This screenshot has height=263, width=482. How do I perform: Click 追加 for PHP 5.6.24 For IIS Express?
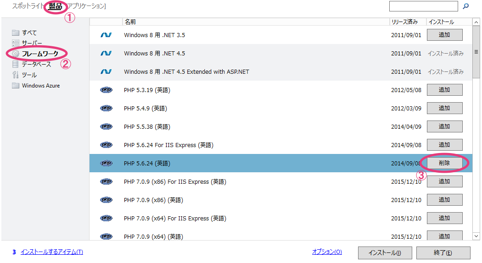tap(444, 144)
